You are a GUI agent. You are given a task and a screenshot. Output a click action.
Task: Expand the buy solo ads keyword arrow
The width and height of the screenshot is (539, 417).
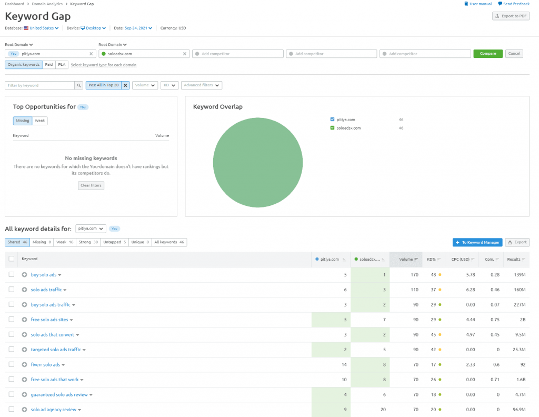pos(60,275)
